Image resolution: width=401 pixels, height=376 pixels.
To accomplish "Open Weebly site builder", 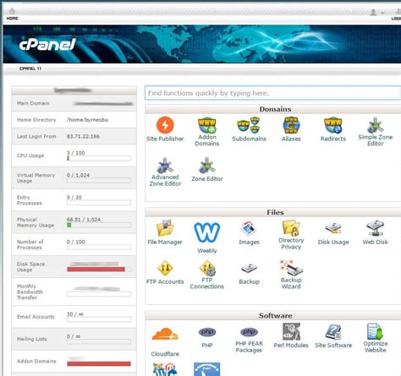I will pyautogui.click(x=207, y=237).
